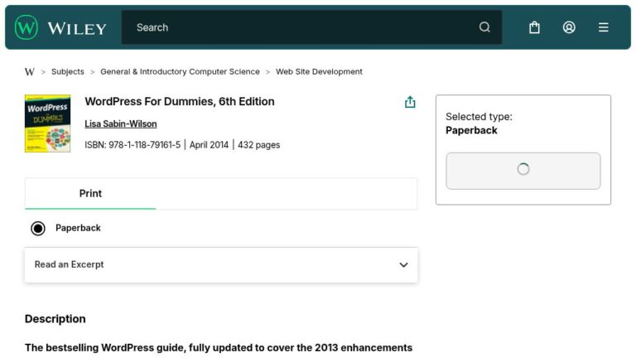Screen dimensions: 636x358
Task: Open the shopping bag cart
Action: point(534,27)
